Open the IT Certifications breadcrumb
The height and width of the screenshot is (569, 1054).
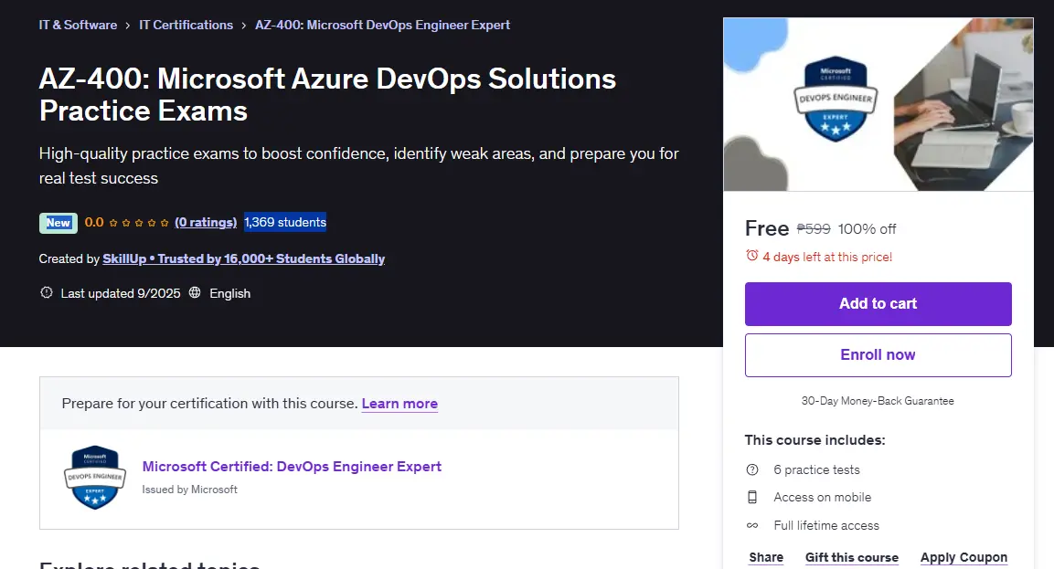pos(186,25)
